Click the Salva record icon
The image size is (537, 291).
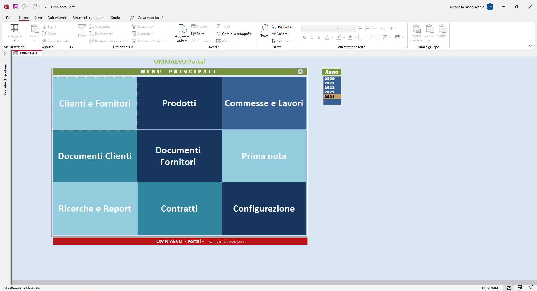pyautogui.click(x=194, y=34)
